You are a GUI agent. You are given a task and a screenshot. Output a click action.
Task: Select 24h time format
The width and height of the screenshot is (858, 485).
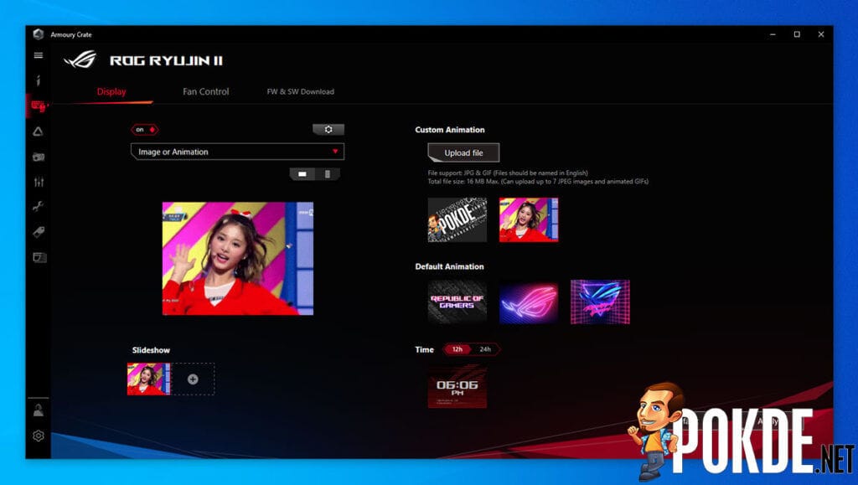[x=485, y=348]
